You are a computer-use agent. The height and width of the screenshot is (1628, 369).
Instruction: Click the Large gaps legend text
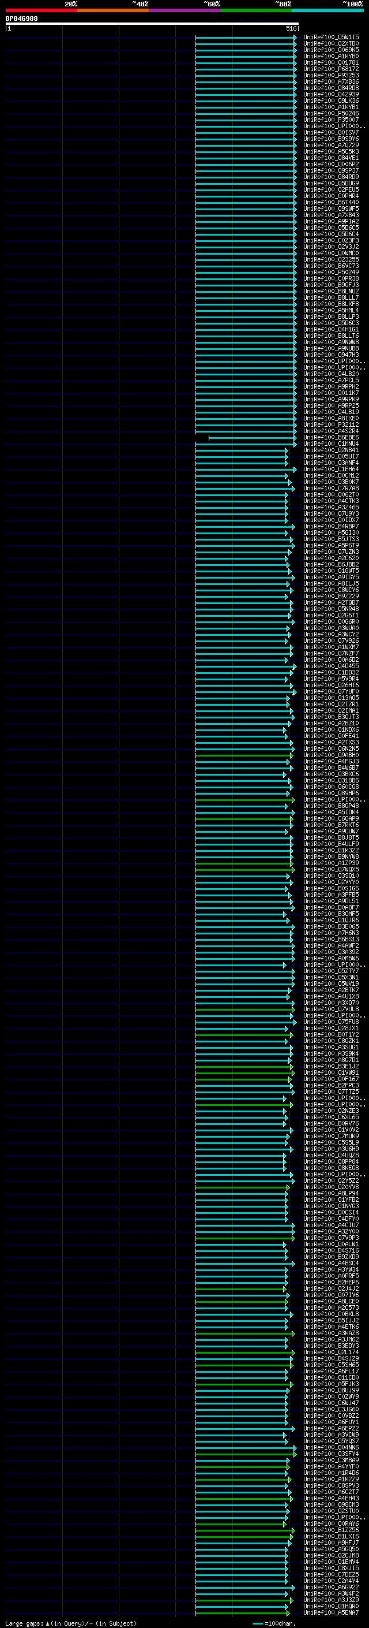pos(71,1623)
